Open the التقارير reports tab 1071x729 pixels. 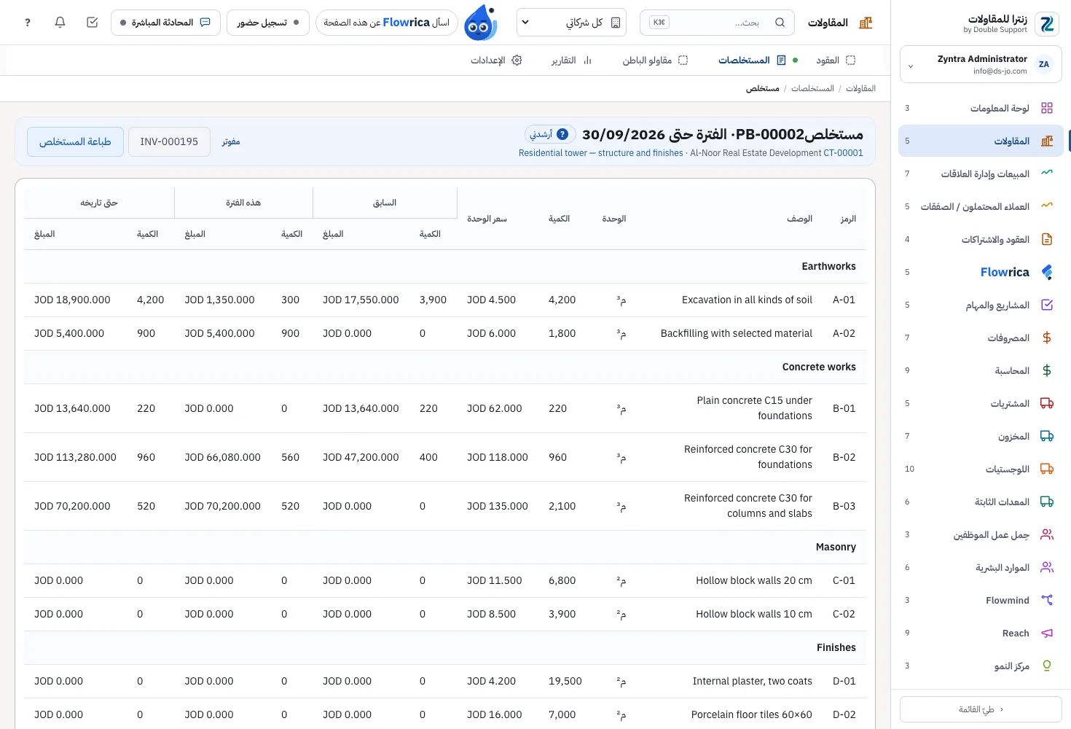(x=571, y=61)
